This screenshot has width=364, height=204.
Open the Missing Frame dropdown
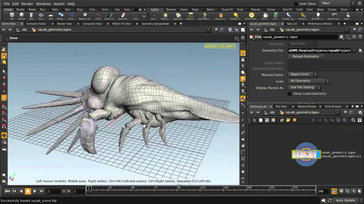point(303,75)
